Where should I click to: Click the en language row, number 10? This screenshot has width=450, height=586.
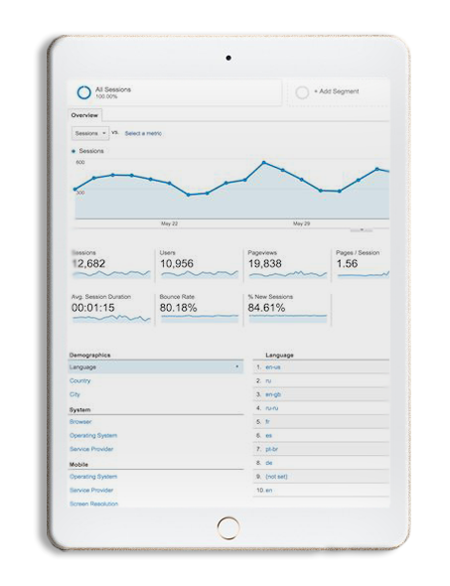click(x=321, y=490)
